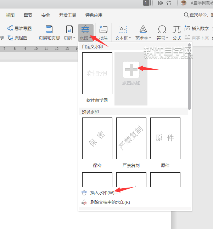The width and height of the screenshot is (213, 229).
Task: Insert a 批注 comment
Action: pos(103,33)
